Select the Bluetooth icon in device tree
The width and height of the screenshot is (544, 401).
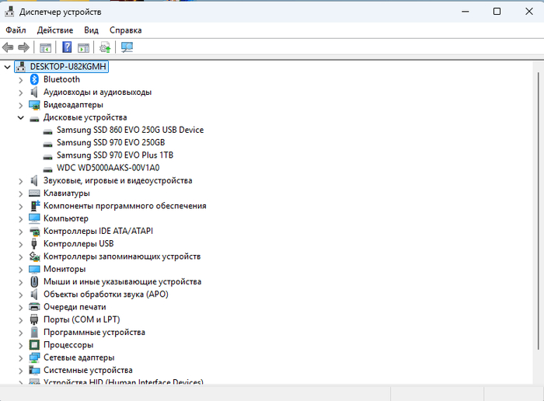[34, 79]
